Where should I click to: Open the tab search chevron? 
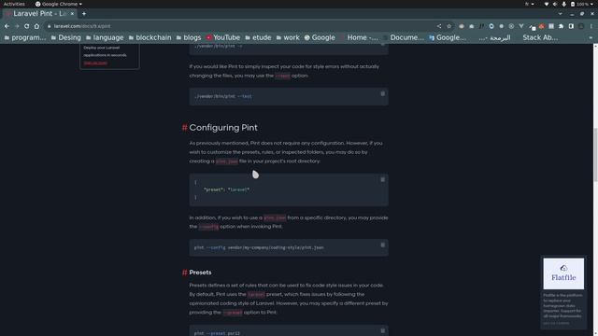point(560,14)
